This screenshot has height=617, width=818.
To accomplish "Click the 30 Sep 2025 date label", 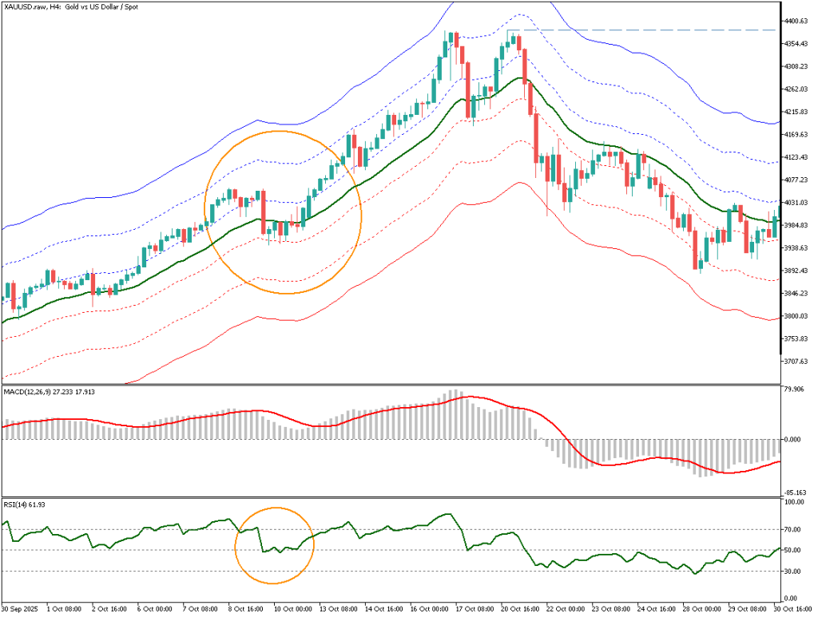I will (x=20, y=609).
